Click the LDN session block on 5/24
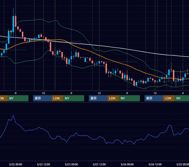The height and width of the screenshot is (167, 189). click(x=169, y=98)
